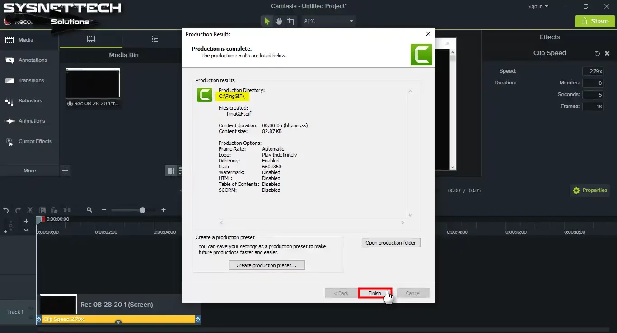Click the Camtasia logo in dialog header
The image size is (617, 333).
point(421,54)
